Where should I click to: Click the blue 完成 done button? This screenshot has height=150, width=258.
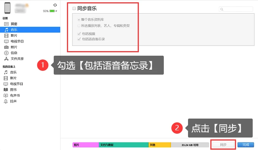point(246,145)
